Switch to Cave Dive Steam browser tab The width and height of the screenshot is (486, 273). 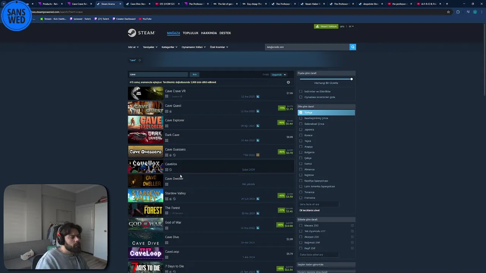point(138,4)
